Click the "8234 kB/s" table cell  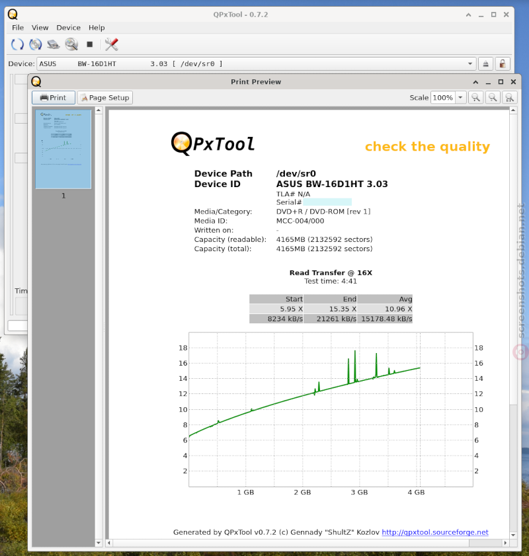[276, 319]
